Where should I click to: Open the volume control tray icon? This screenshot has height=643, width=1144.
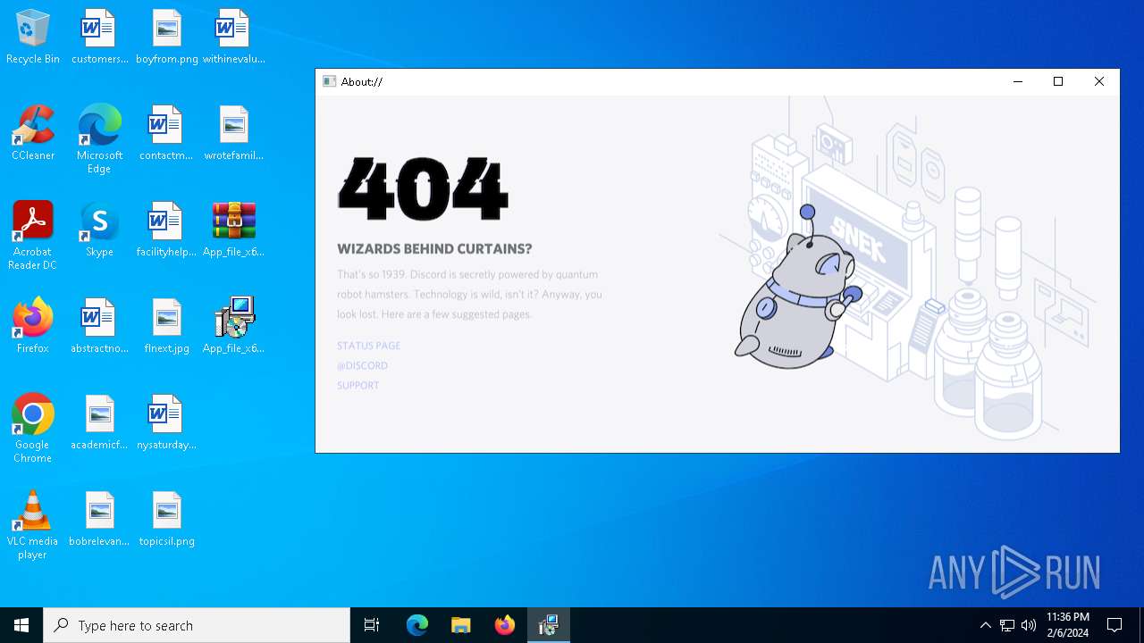1029,625
